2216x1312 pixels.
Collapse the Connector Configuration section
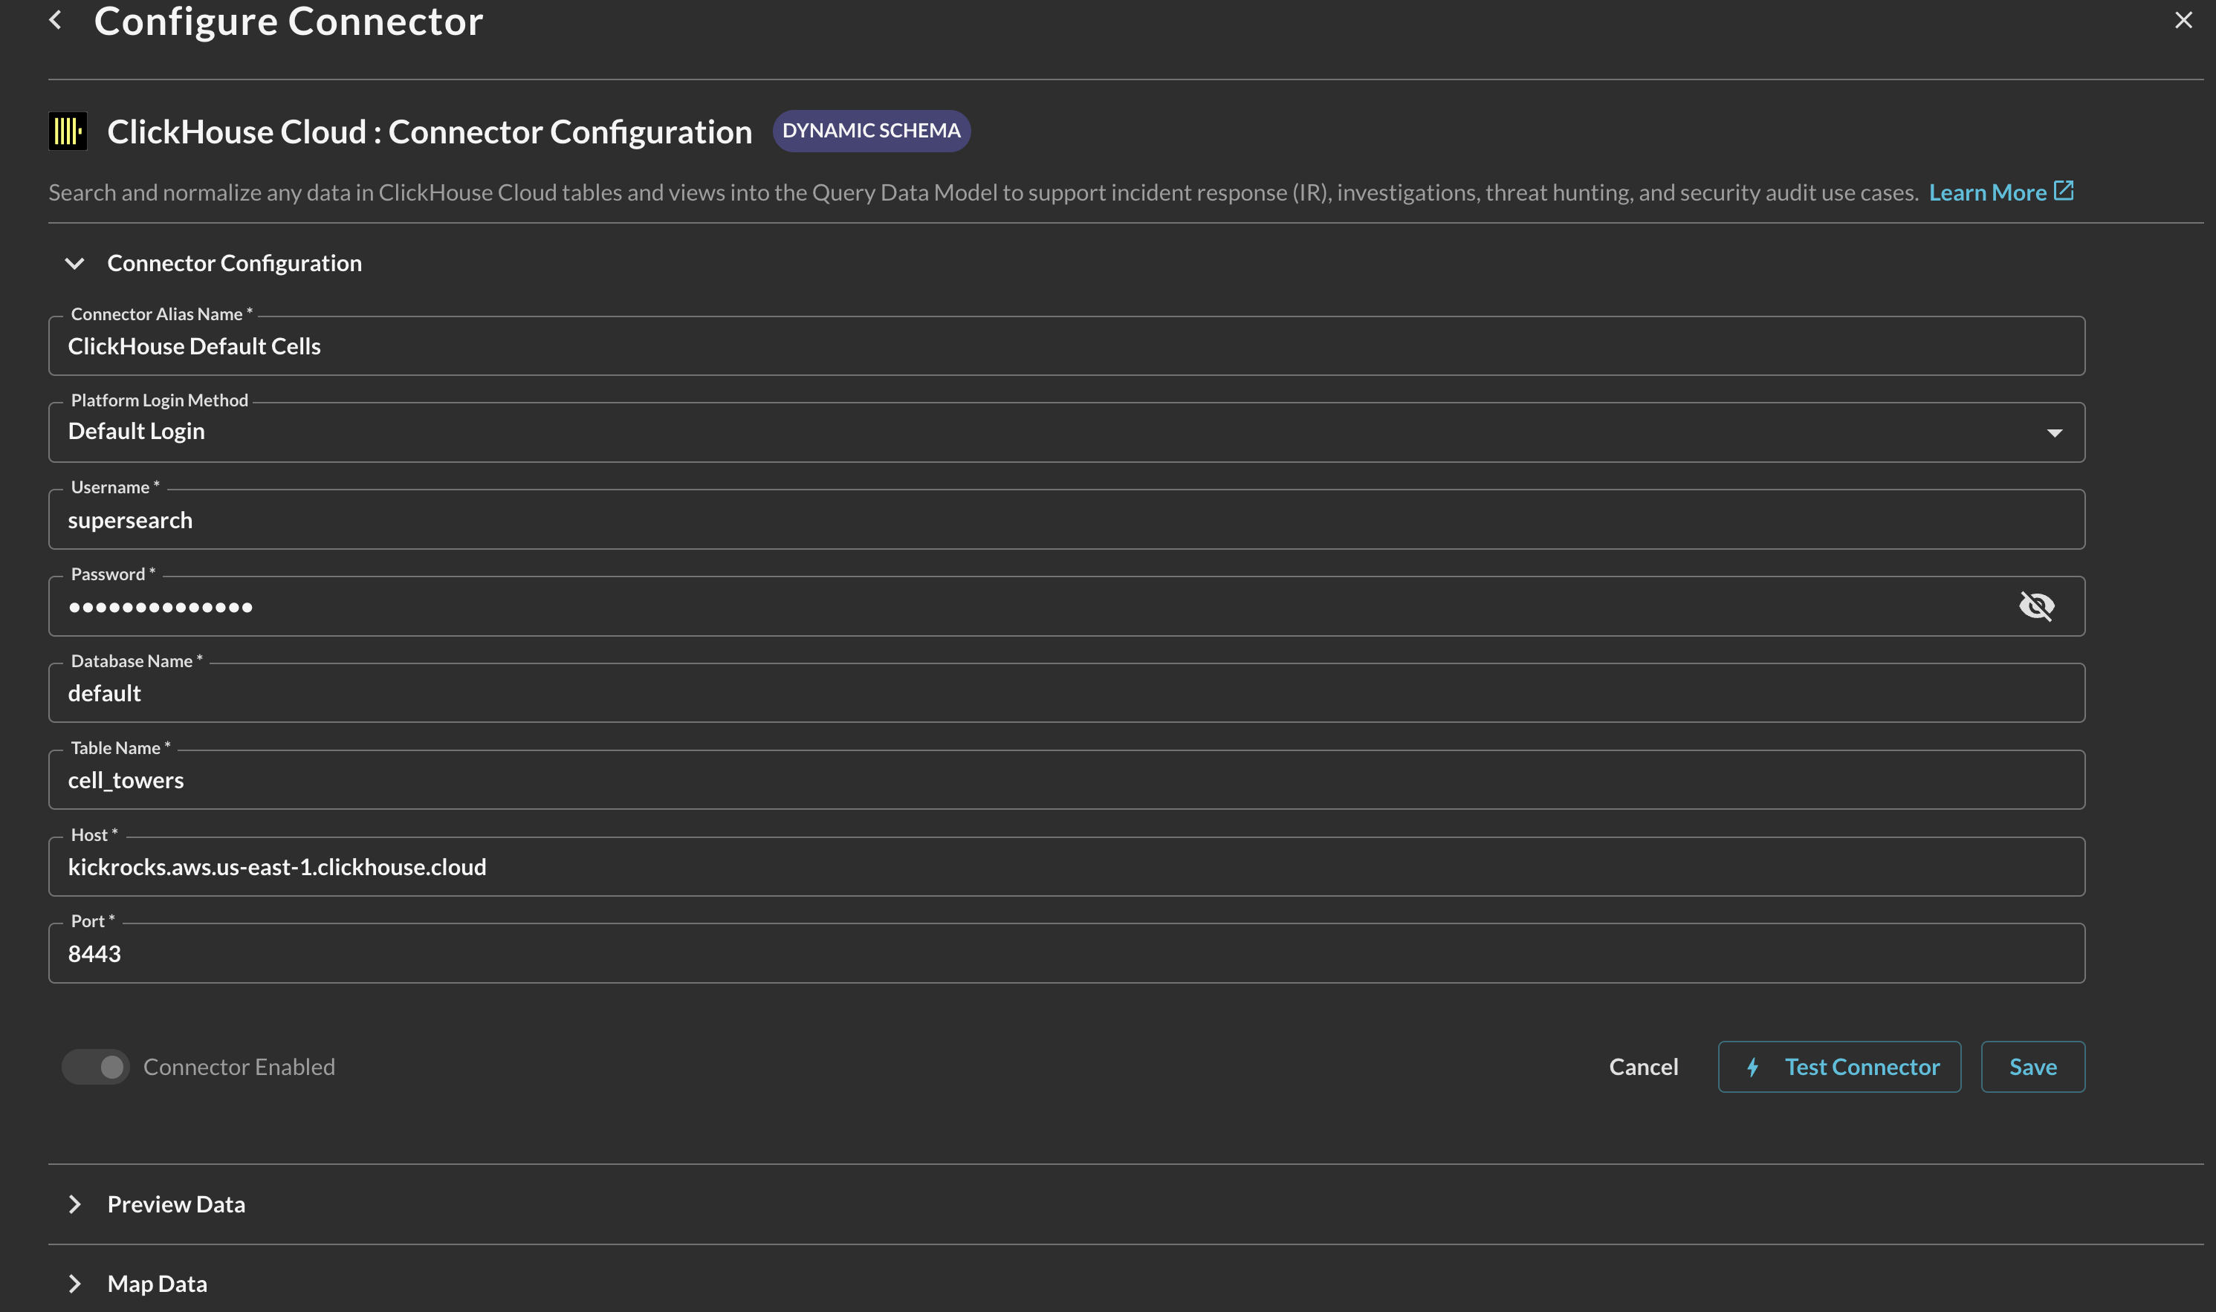[x=75, y=264]
